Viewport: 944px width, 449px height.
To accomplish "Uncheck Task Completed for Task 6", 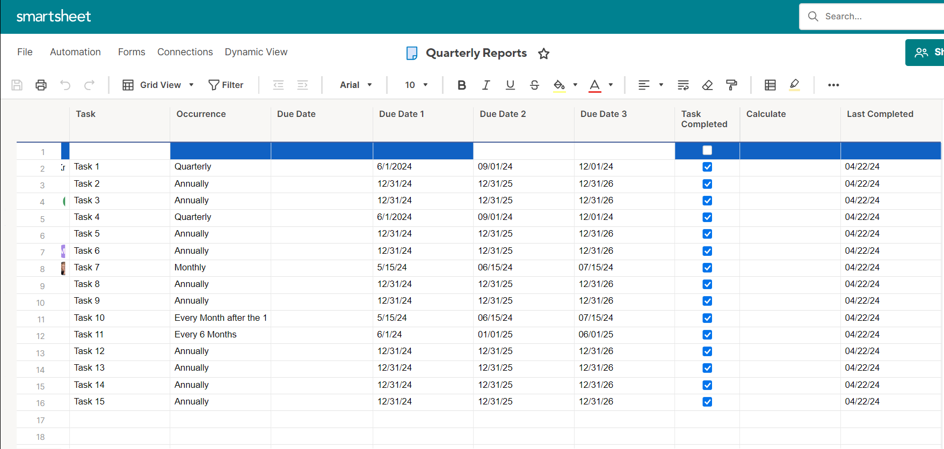I will tap(707, 251).
